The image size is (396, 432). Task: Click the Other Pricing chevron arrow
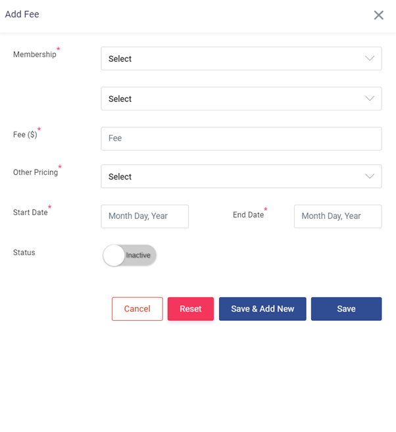pos(370,176)
